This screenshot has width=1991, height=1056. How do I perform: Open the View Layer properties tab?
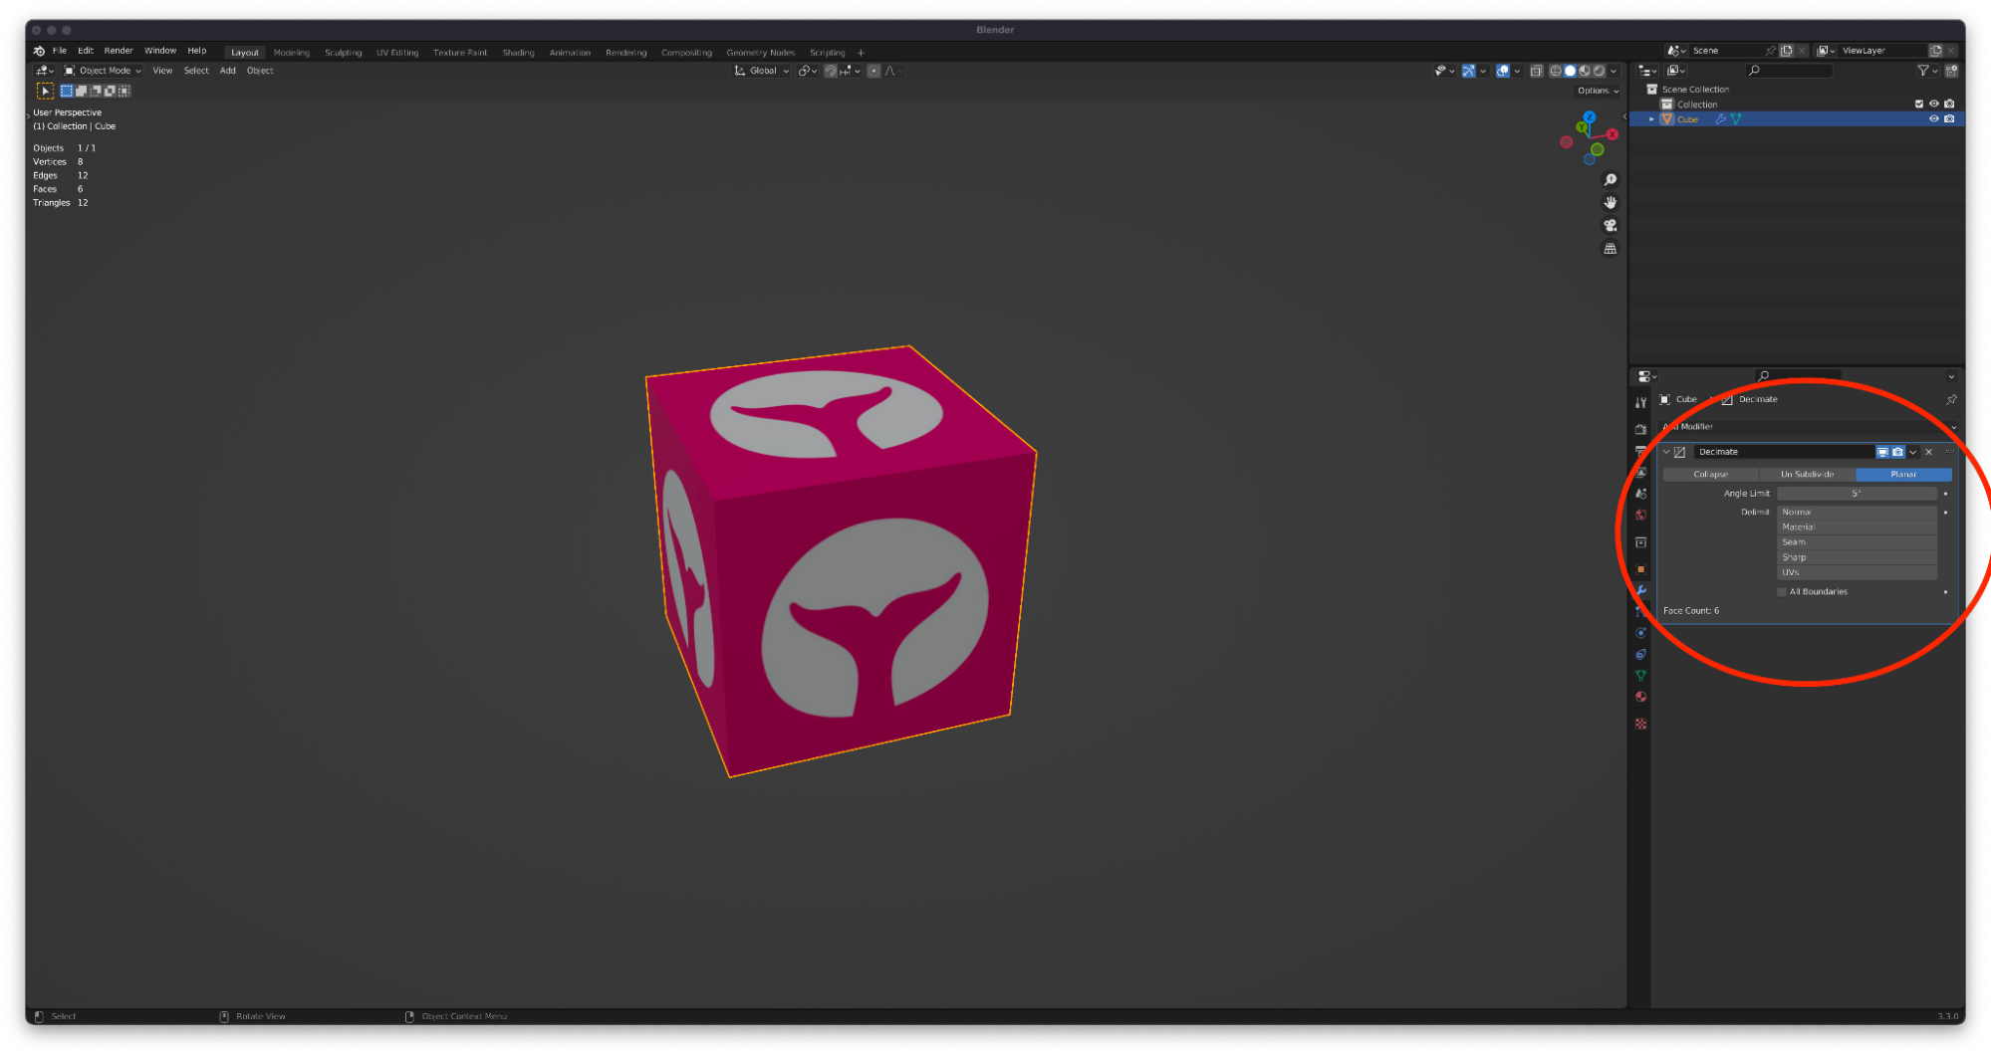click(1640, 473)
